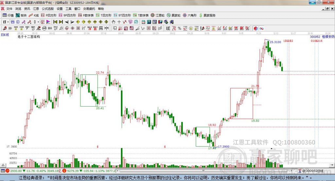This screenshot has height=181, width=335.
Task: Click the black right arrow scroll icon
Action: (72, 22)
